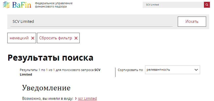
Task: Click the Результаты поиска heading
Action: [51, 58]
